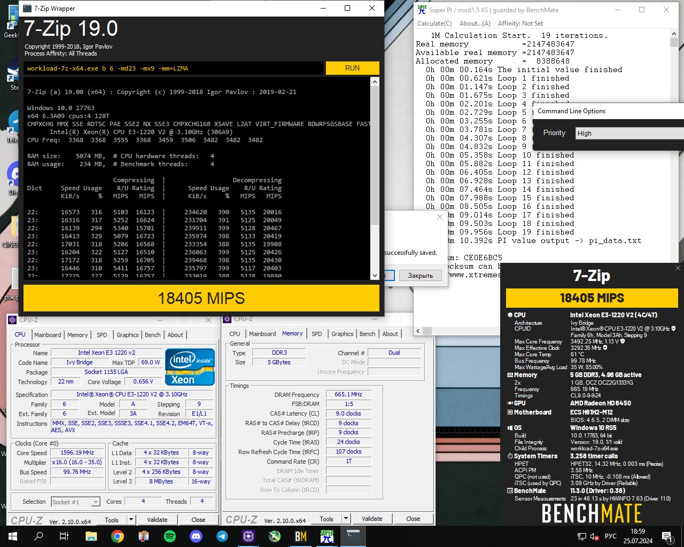Click the Tools button in right CPU-Z

tap(327, 519)
